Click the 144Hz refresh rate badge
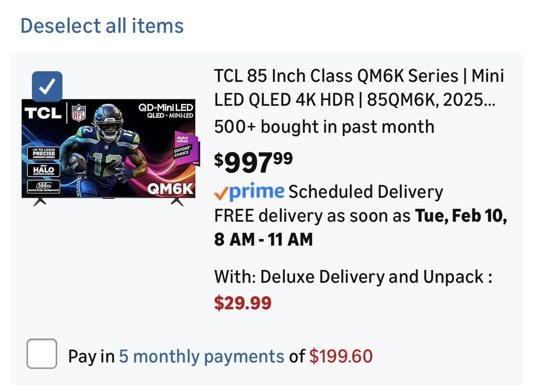 [43, 186]
